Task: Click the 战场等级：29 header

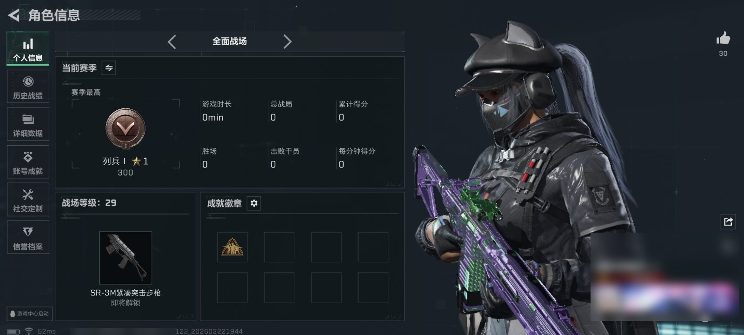Action: [x=89, y=203]
